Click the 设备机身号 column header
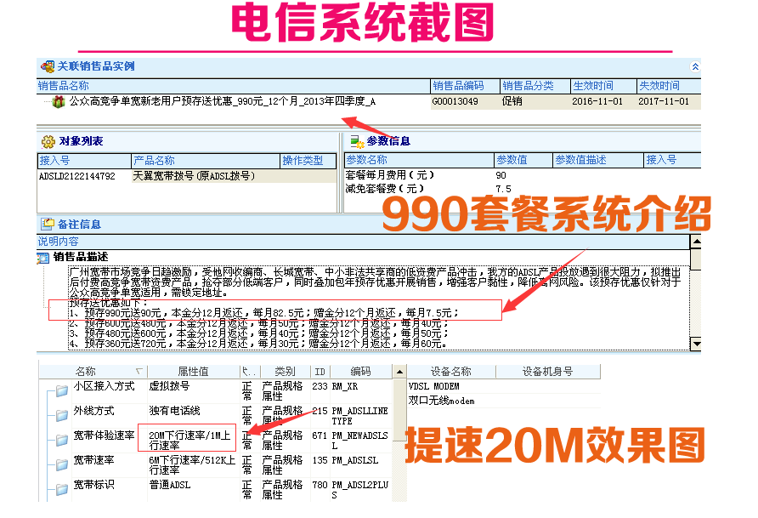Image resolution: width=758 pixels, height=518 pixels. pyautogui.click(x=548, y=372)
